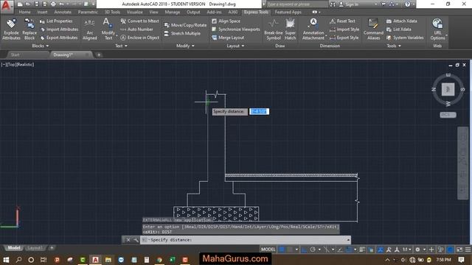The width and height of the screenshot is (472, 265).
Task: Click the Specify distance input box
Action: point(259,111)
